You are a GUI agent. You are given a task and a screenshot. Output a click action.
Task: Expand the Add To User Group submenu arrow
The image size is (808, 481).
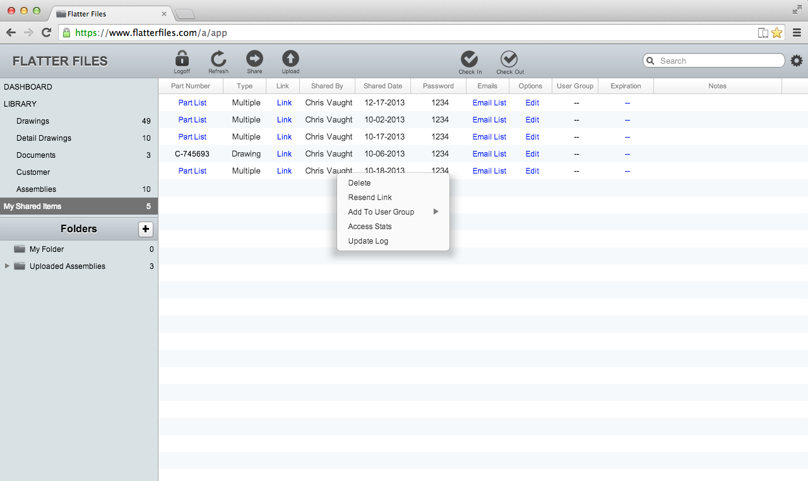pos(436,212)
